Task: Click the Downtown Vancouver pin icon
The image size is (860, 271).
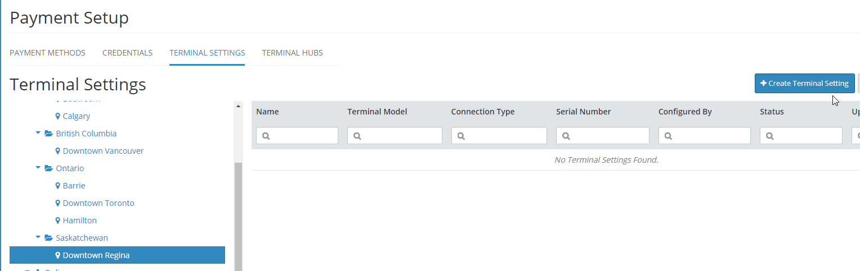Action: [x=58, y=151]
